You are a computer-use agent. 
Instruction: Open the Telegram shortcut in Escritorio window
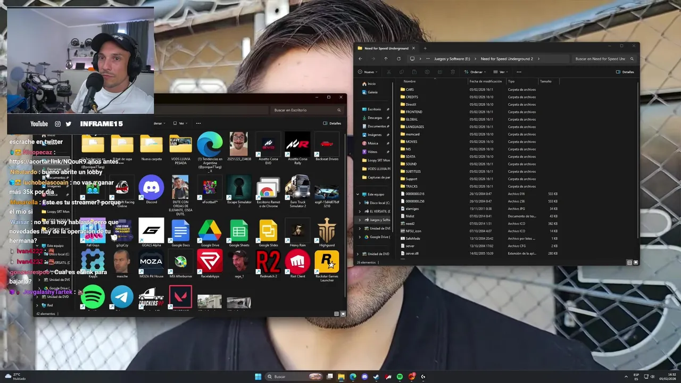[x=122, y=297]
